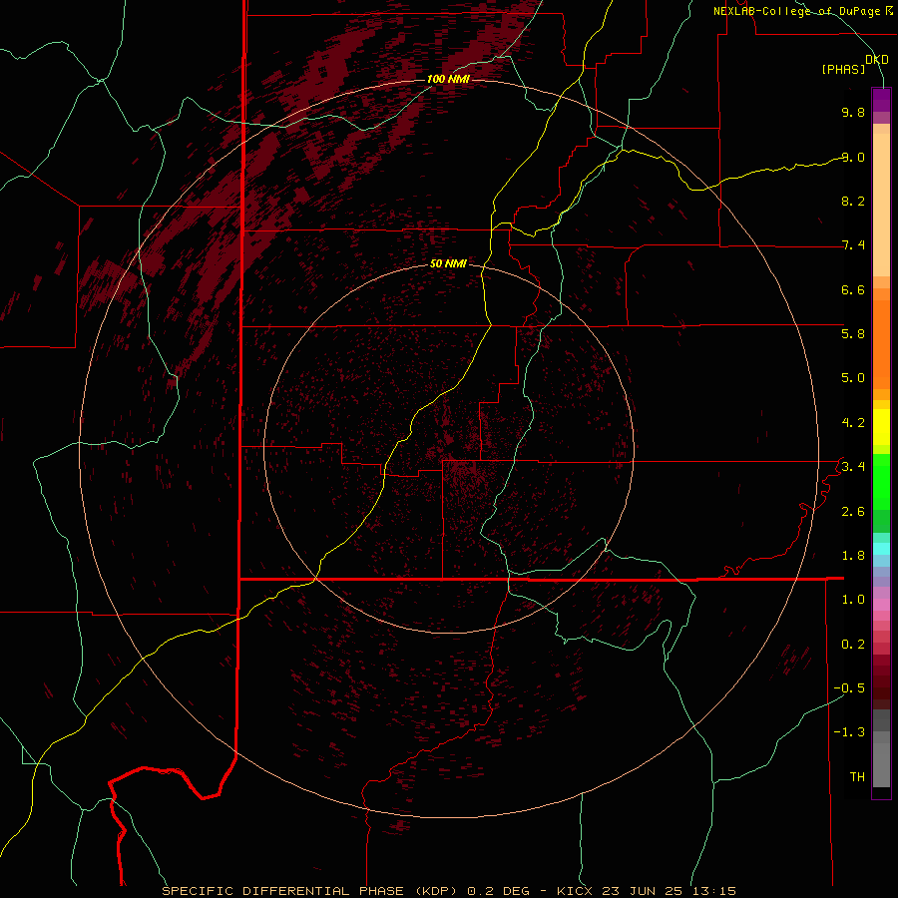The image size is (898, 898).
Task: Click the "TH" threshold label on the scale
Action: [857, 776]
